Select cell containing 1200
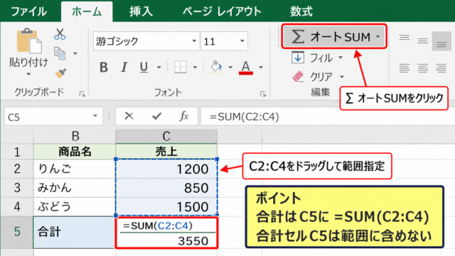The height and width of the screenshot is (256, 455). [166, 169]
